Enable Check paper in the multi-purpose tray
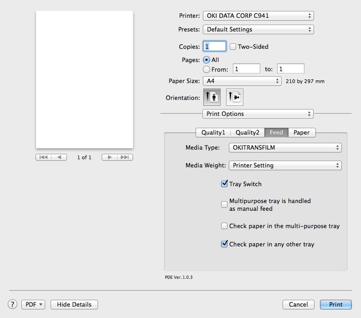Screen dimensions: 361x318 [x=224, y=226]
